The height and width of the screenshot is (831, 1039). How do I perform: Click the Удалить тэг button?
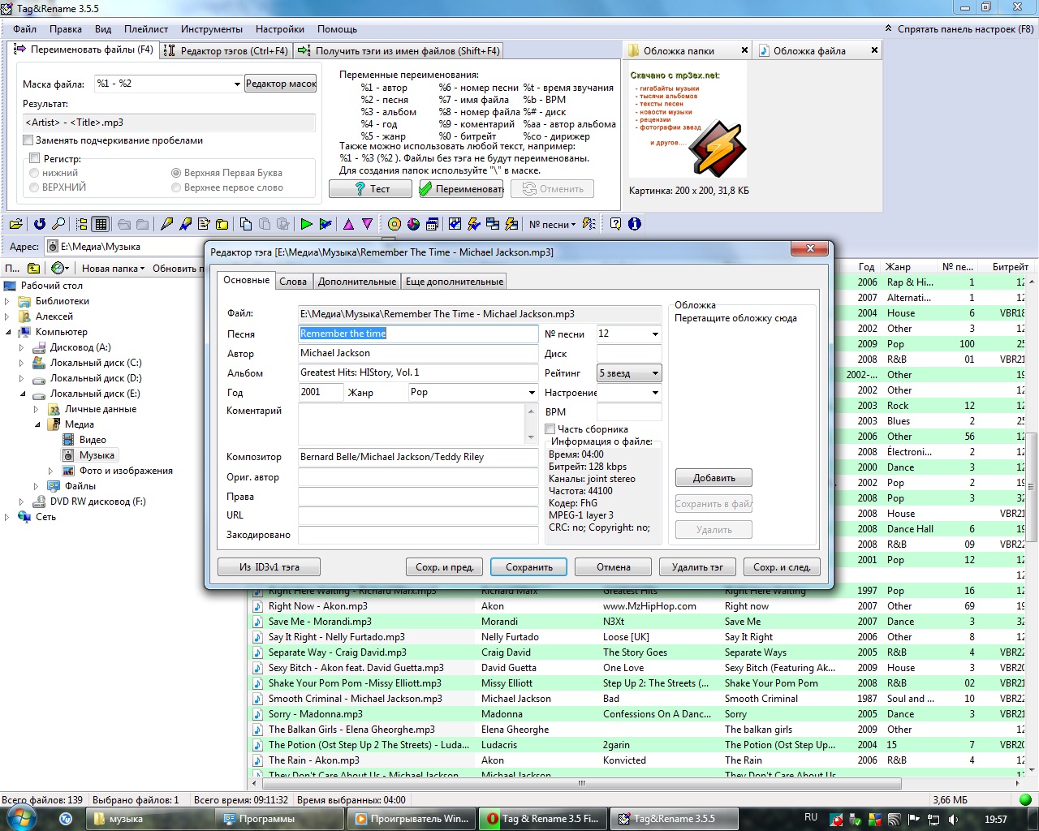click(x=697, y=567)
